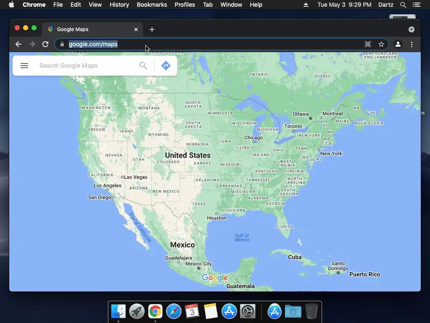430x323 pixels.
Task: Open the Downloads folder in the Dock
Action: [293, 312]
